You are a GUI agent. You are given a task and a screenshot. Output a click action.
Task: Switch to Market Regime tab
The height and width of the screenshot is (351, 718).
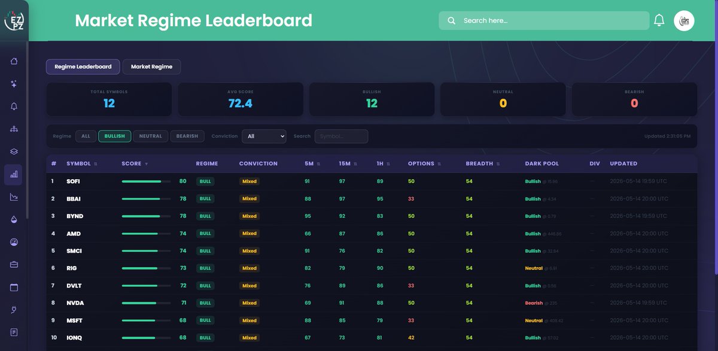(151, 66)
